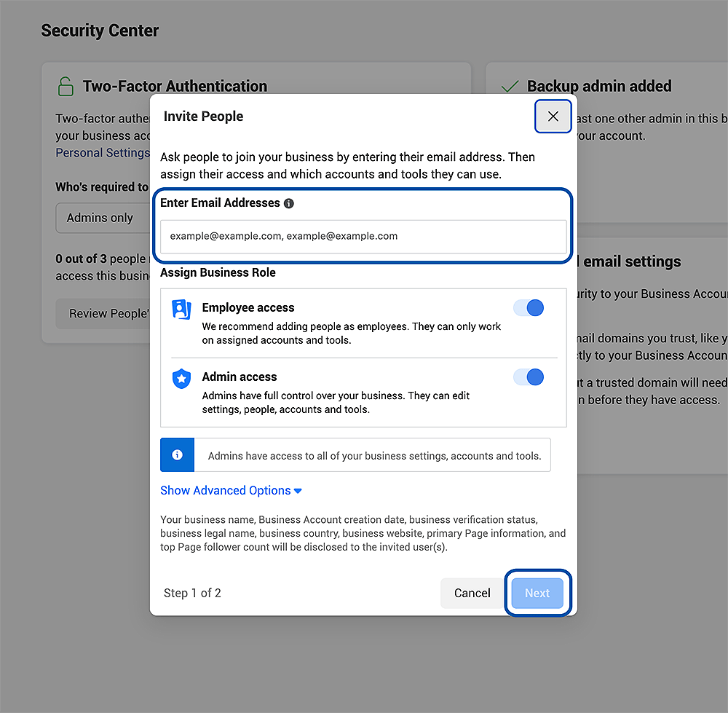Cancel the Invite People dialog
The image size is (728, 713).
472,593
